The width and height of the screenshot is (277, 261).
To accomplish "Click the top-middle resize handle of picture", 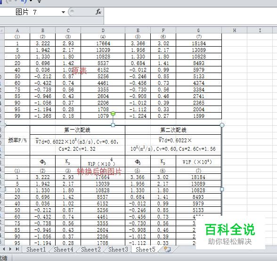I will pyautogui.click(x=113, y=125).
